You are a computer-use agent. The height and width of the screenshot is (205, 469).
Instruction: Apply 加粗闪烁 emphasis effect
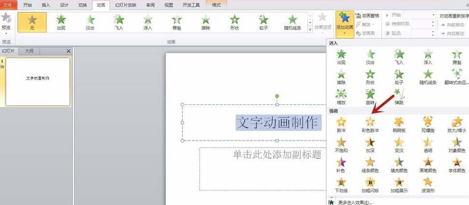pos(370,185)
